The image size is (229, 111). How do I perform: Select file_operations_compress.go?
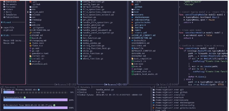[x=99, y=12]
